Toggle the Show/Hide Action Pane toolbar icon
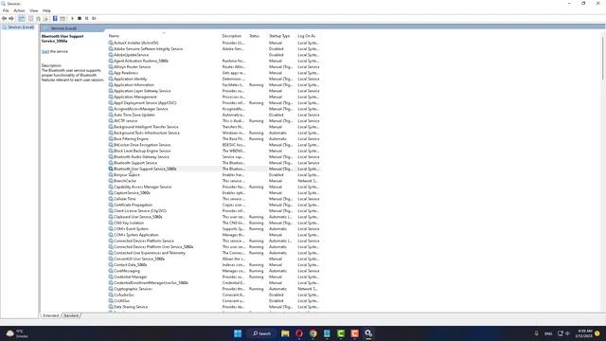The image size is (606, 341). [x=62, y=19]
